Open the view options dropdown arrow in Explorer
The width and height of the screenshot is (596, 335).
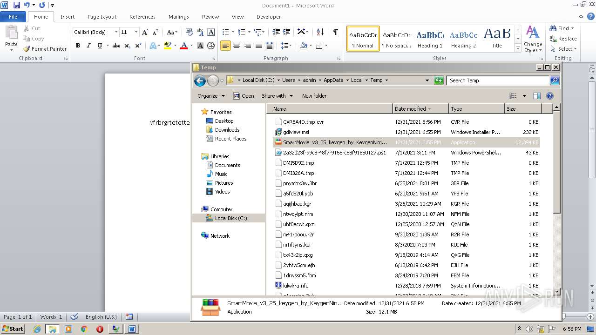click(x=524, y=96)
